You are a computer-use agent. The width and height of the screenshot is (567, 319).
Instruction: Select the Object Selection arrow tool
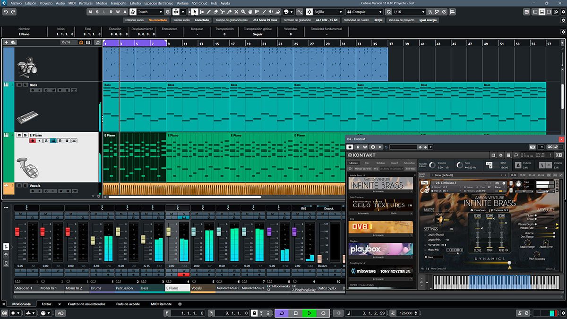click(x=194, y=12)
